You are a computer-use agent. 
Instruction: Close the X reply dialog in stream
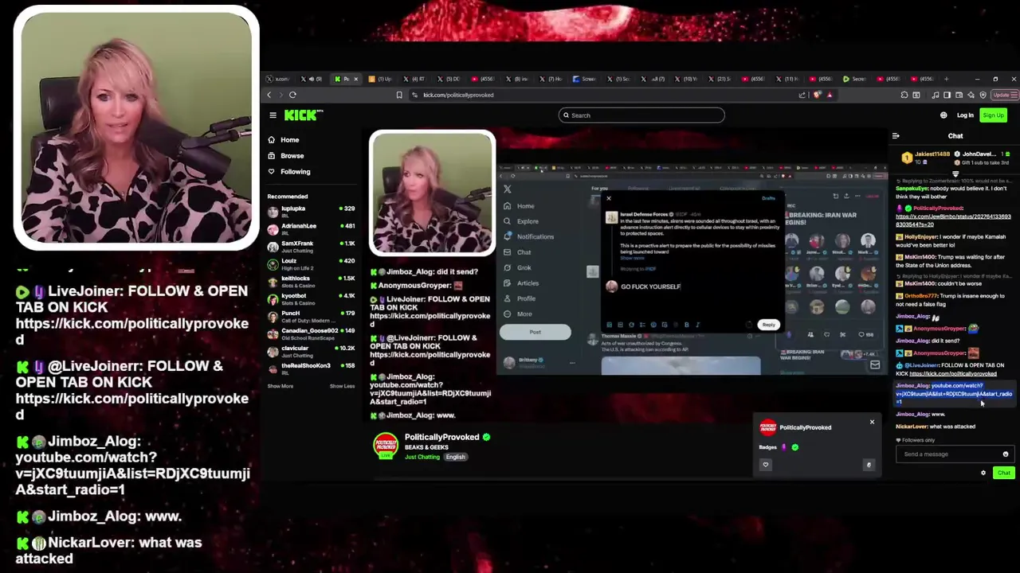[x=609, y=199]
